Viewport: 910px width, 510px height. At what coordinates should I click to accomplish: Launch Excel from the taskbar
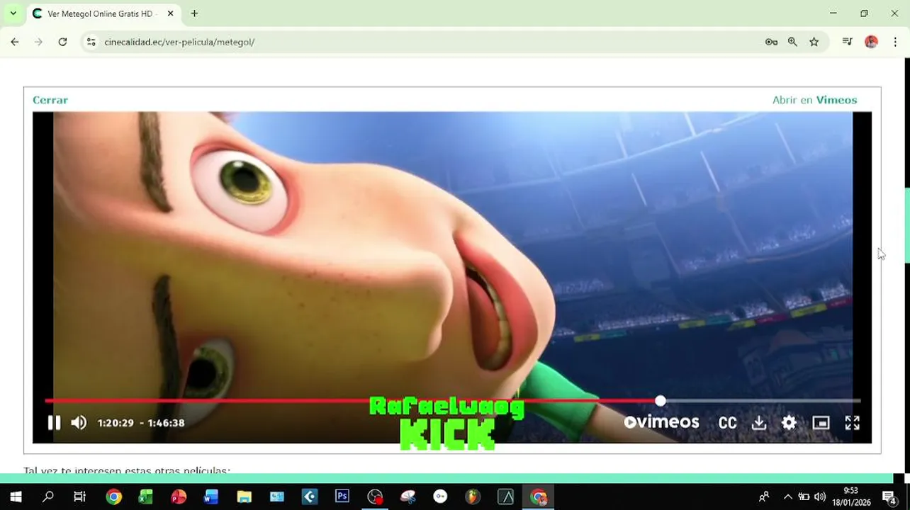click(x=146, y=497)
